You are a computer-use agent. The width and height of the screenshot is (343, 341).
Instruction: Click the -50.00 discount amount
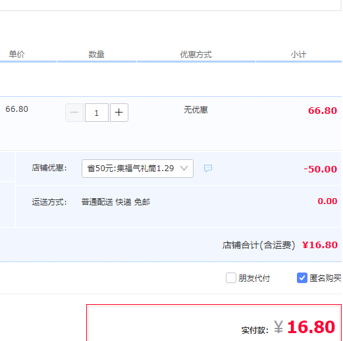pyautogui.click(x=321, y=169)
